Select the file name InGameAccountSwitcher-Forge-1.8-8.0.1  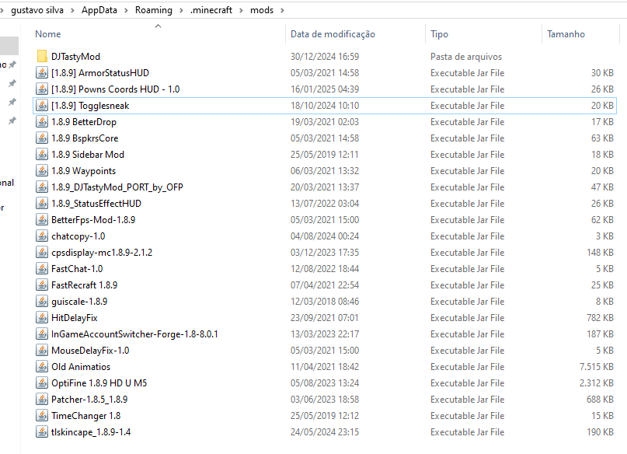(134, 334)
